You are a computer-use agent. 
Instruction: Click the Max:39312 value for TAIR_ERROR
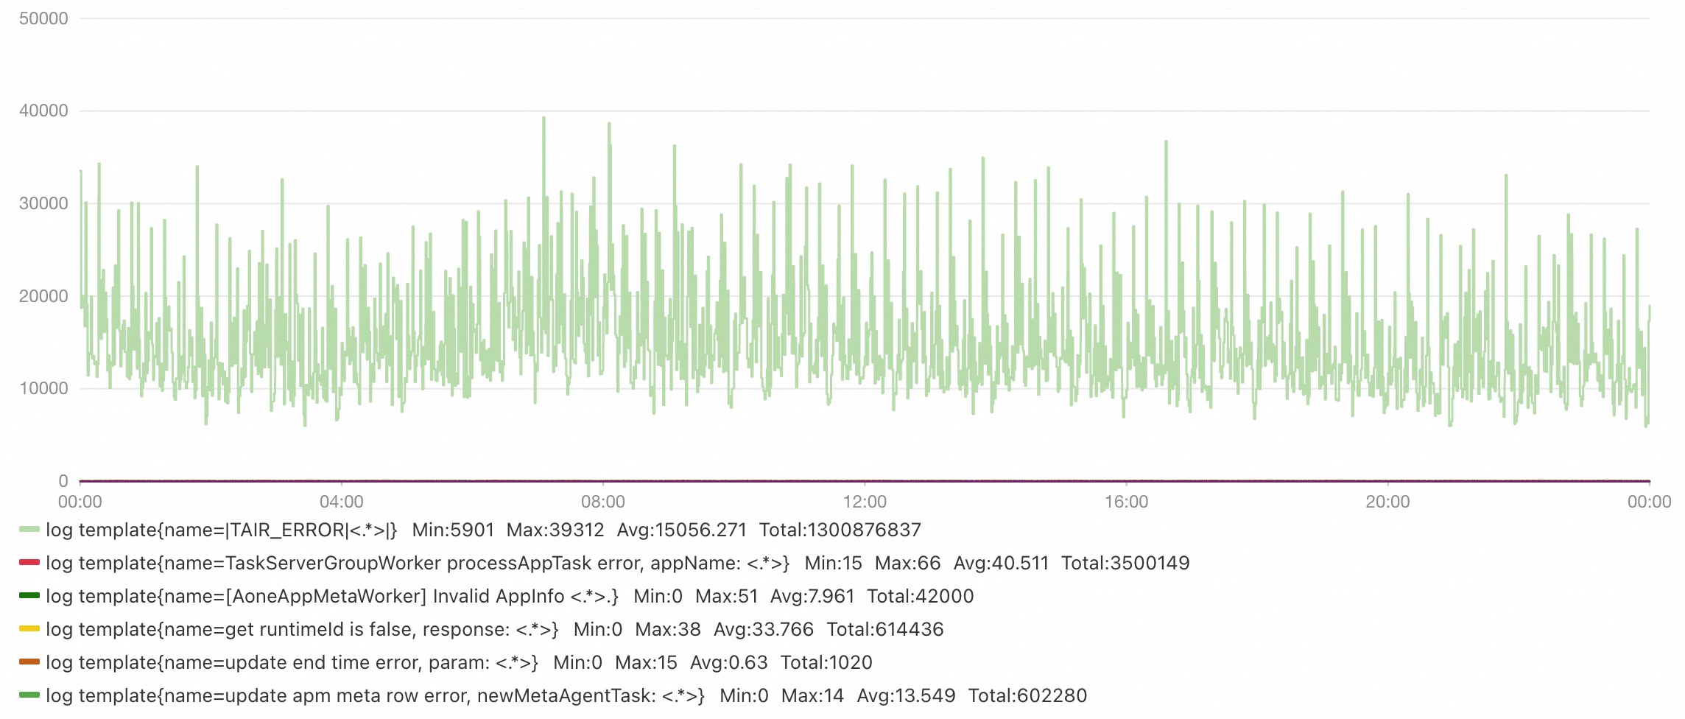point(555,530)
